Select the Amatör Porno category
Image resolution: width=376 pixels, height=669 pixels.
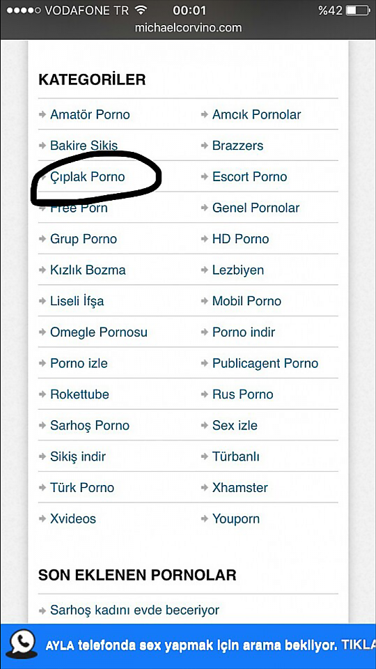point(90,115)
